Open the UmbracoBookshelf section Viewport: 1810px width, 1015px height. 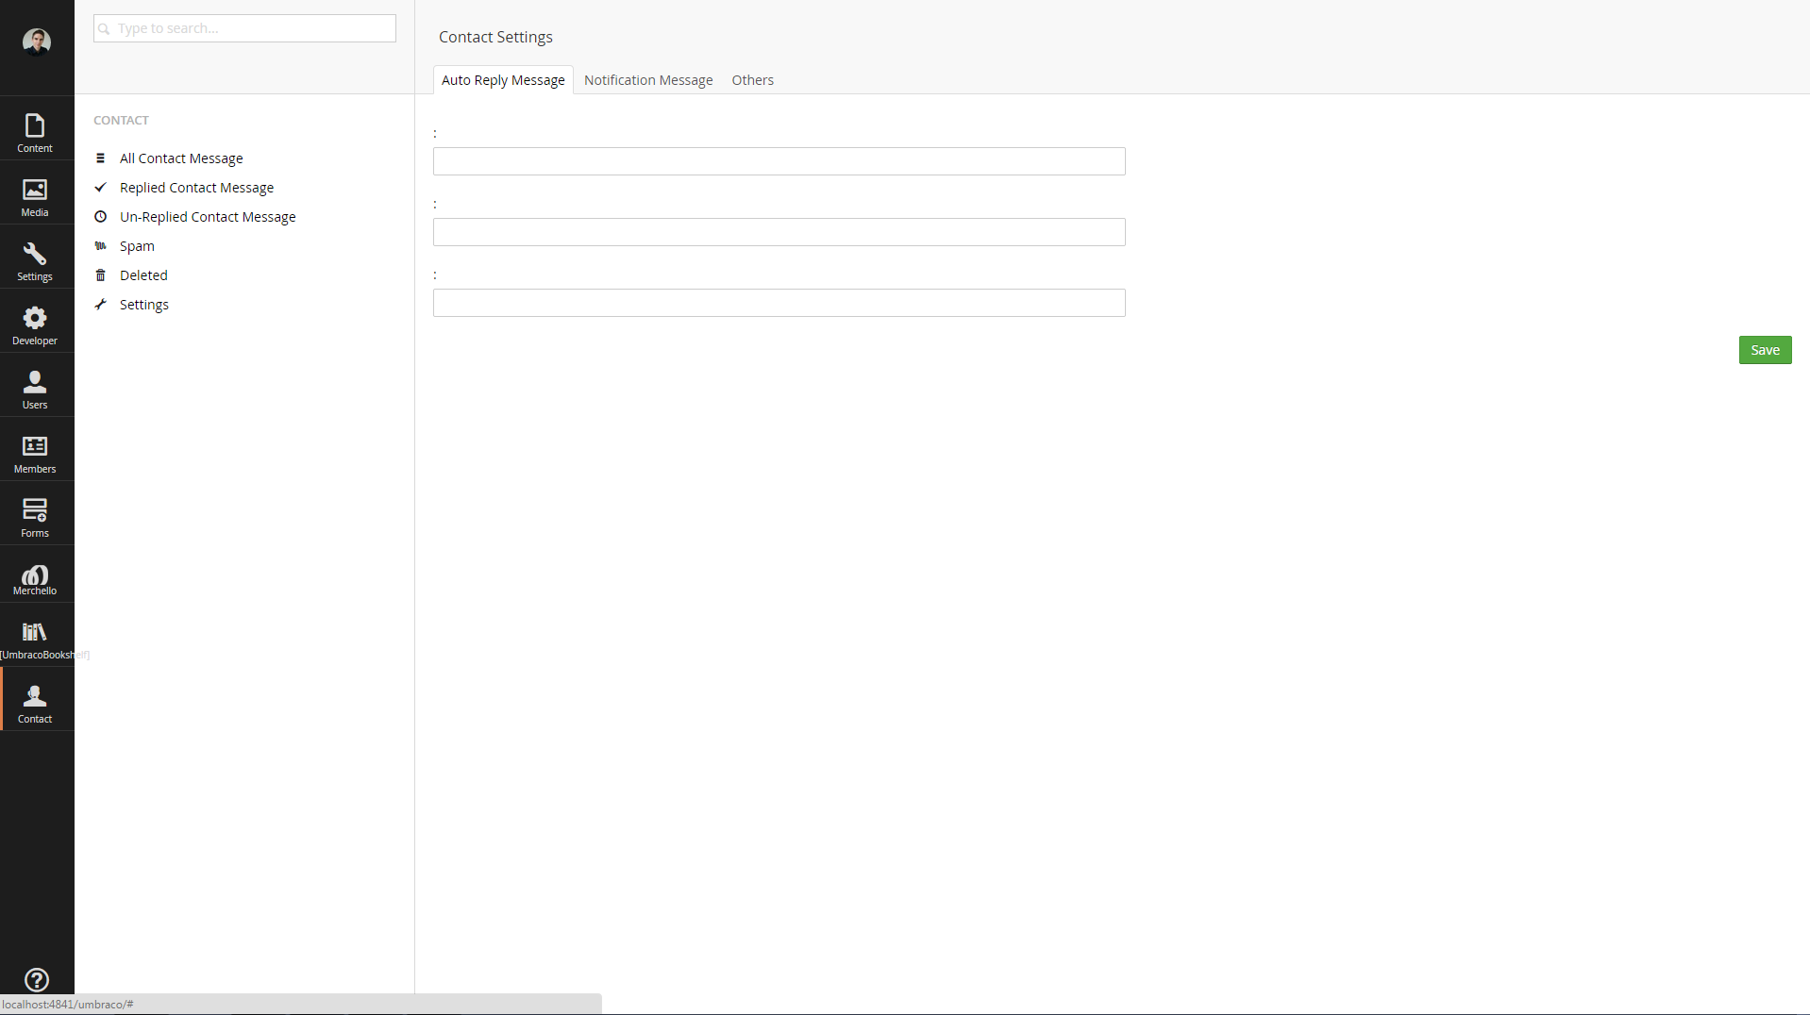pos(35,640)
